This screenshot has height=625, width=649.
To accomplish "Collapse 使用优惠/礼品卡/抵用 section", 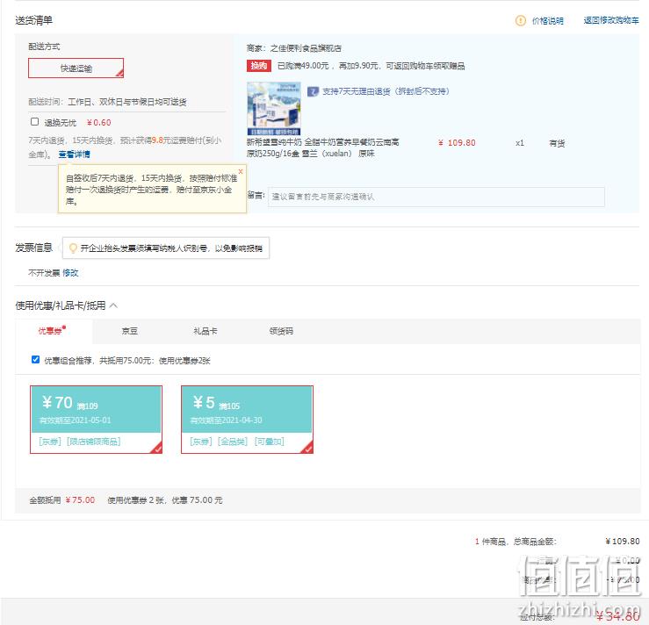I will pos(114,305).
